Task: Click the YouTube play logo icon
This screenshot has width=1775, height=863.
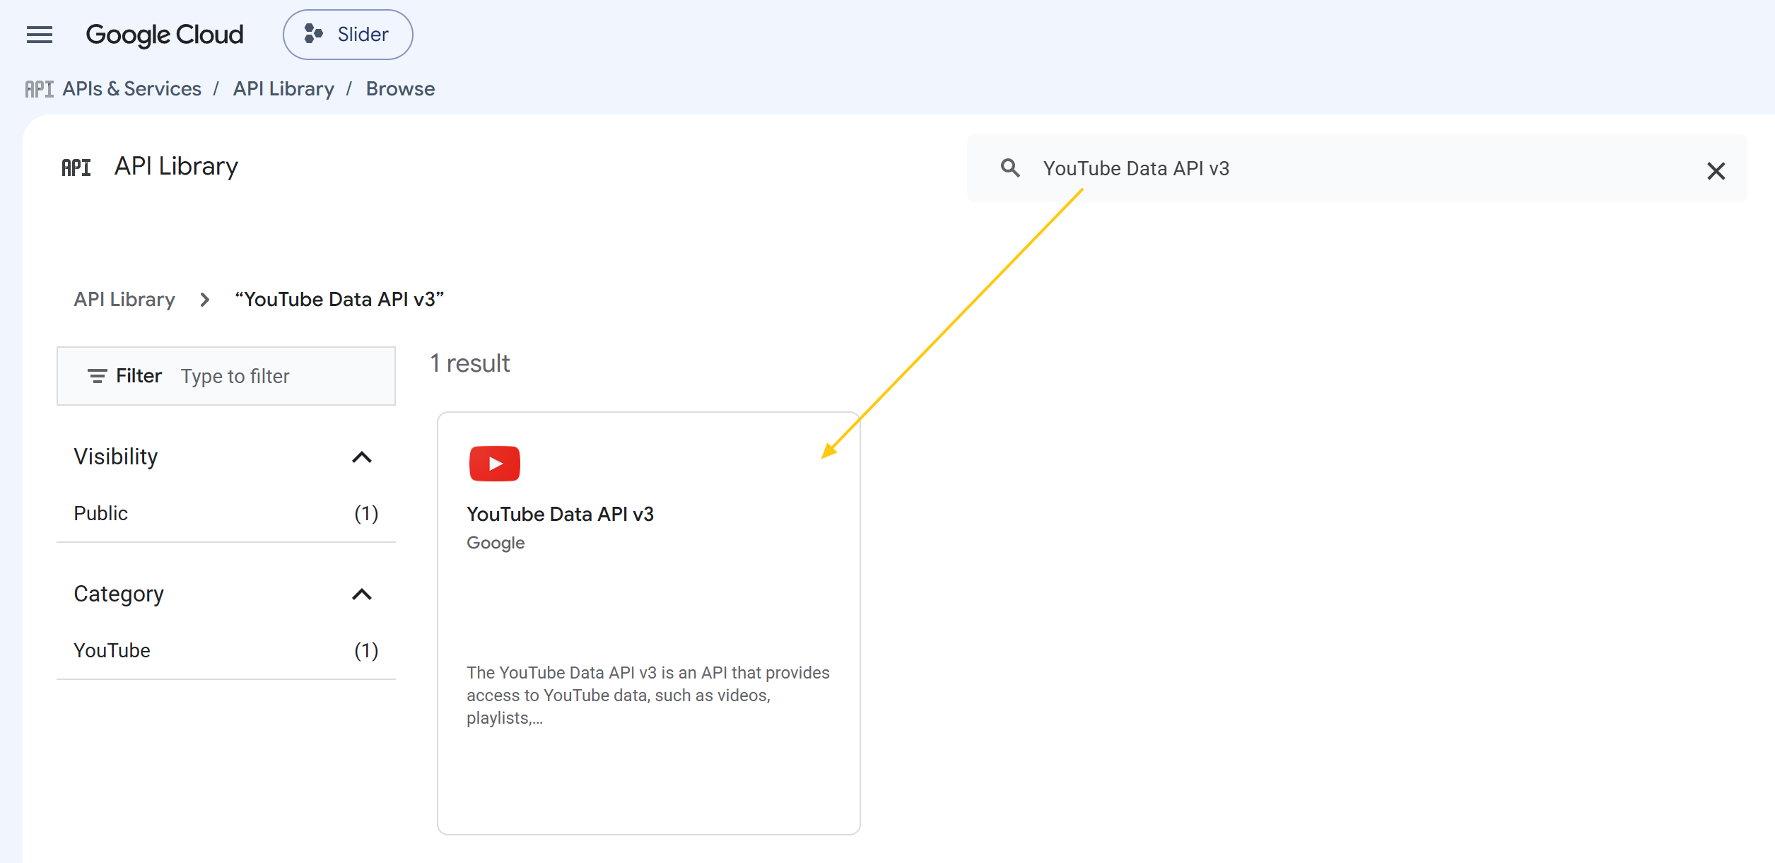Action: click(x=495, y=464)
